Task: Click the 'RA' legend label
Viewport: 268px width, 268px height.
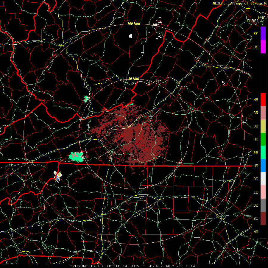Action: (256, 153)
